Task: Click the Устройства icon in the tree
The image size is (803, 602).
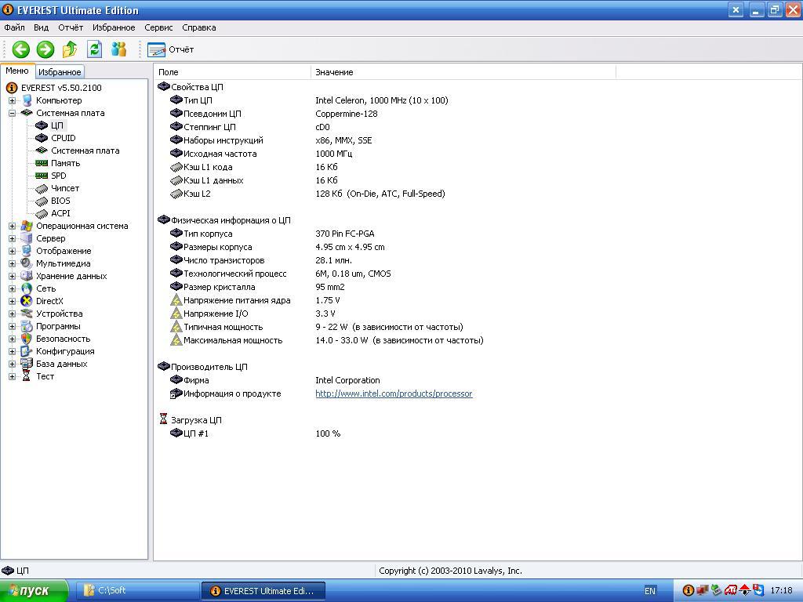Action: tap(27, 314)
